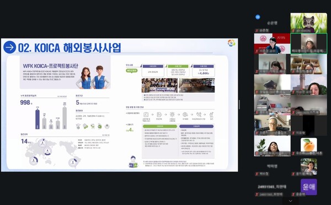331x205 pixels.
Task: Click muted mic icon under 윤애 tile
Action: tap(293, 195)
